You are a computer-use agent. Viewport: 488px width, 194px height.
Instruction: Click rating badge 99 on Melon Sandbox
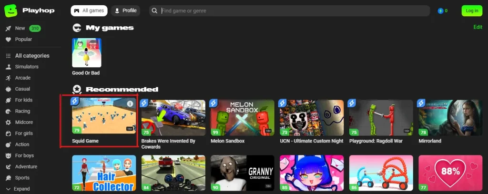(x=215, y=133)
